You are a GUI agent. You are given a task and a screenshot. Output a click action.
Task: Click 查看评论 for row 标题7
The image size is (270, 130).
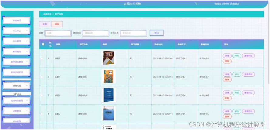pyautogui.click(x=248, y=74)
